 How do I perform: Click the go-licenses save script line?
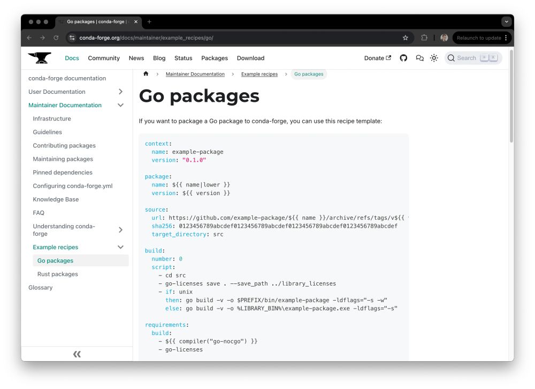pyautogui.click(x=247, y=283)
